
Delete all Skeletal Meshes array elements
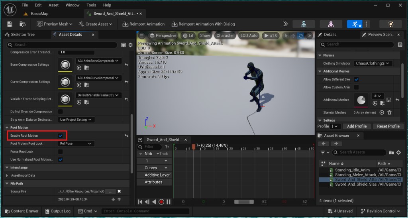click(390, 112)
